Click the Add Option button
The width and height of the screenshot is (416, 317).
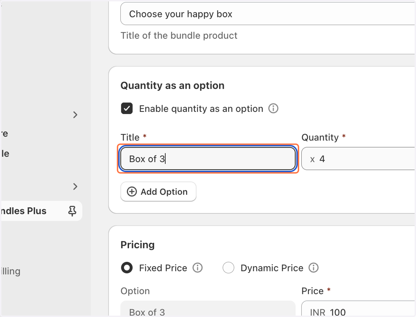[158, 192]
